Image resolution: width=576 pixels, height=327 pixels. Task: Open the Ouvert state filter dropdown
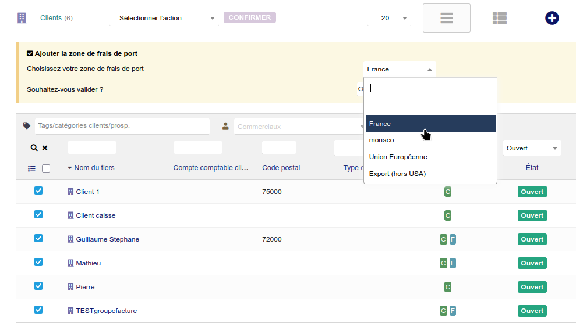[x=532, y=148]
